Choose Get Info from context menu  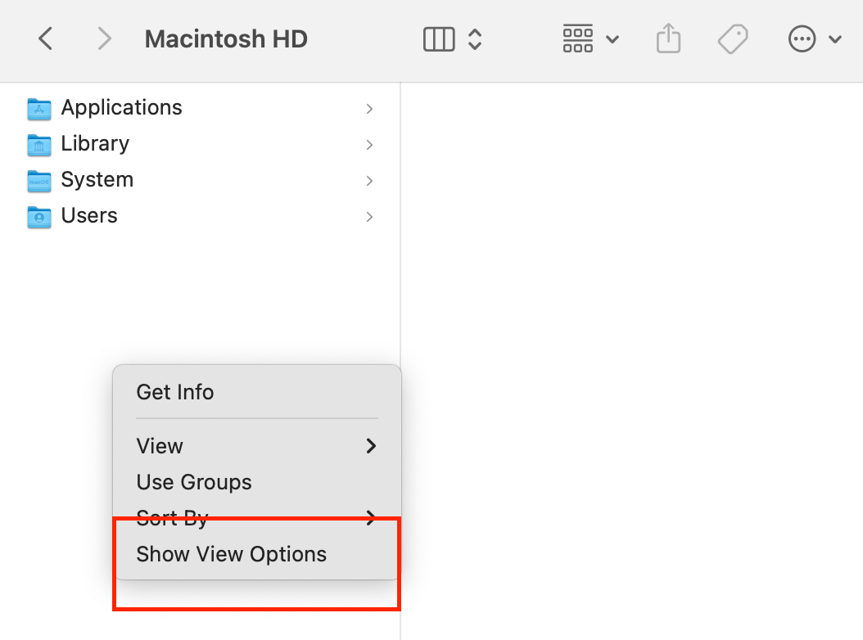175,392
